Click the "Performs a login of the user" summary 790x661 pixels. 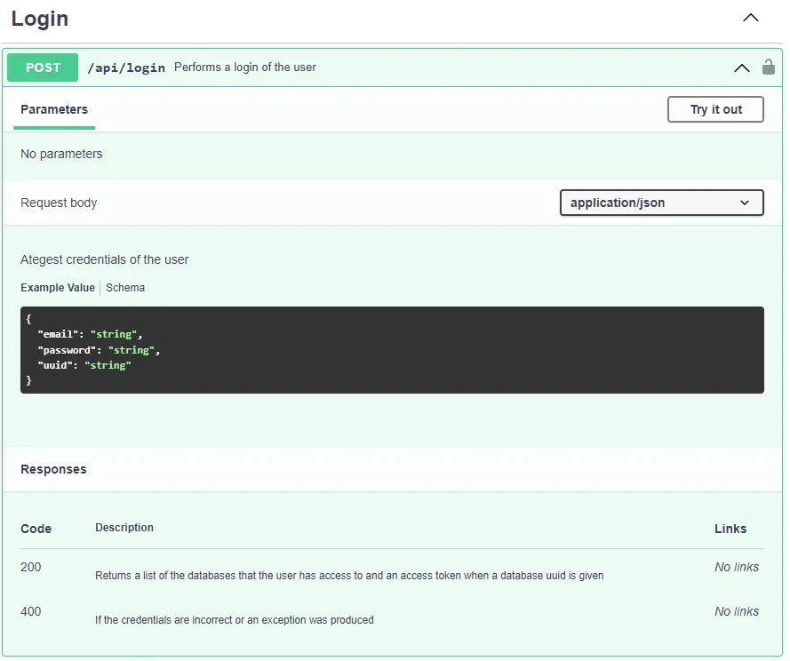(245, 68)
